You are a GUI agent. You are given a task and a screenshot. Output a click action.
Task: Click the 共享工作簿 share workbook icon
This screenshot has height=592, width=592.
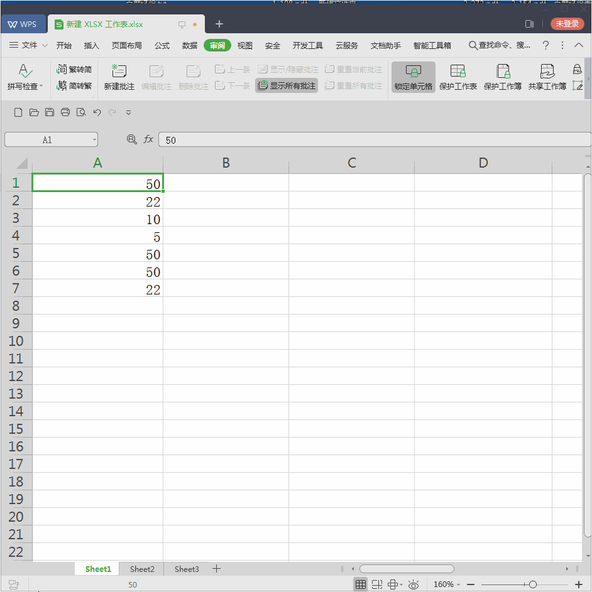pyautogui.click(x=547, y=71)
